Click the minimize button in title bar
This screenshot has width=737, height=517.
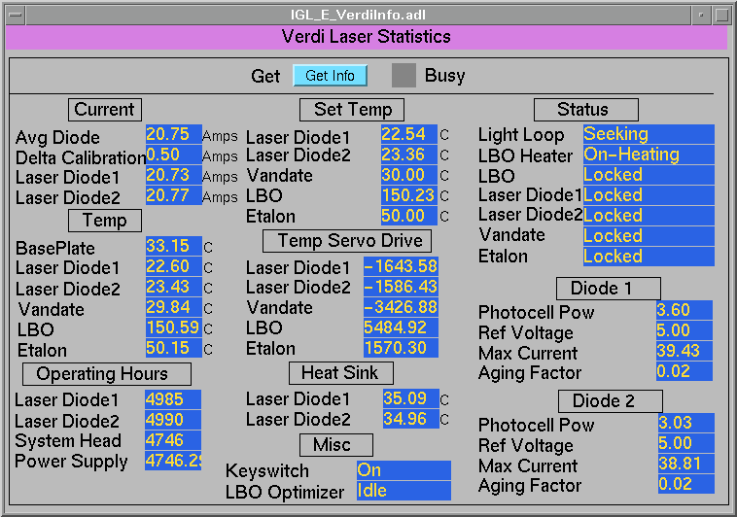(x=701, y=15)
